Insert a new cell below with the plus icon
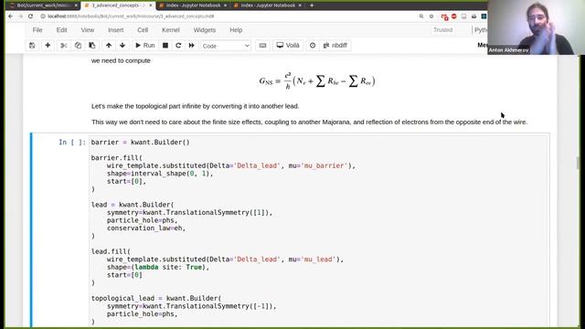Image resolution: width=585 pixels, height=329 pixels. [48, 46]
